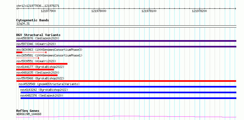Image resolution: width=244 pixels, height=120 pixels.
Task: Click the right arrow of the ruler
Action: (x=236, y=8)
